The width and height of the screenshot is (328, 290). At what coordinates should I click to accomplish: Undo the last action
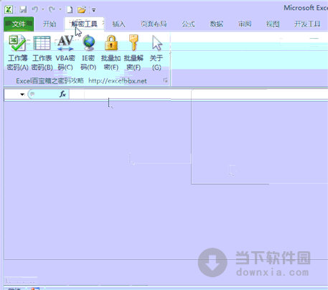point(35,9)
